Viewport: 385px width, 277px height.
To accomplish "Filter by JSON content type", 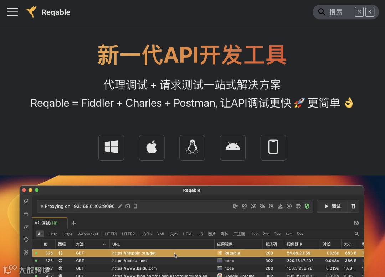I will coord(147,234).
